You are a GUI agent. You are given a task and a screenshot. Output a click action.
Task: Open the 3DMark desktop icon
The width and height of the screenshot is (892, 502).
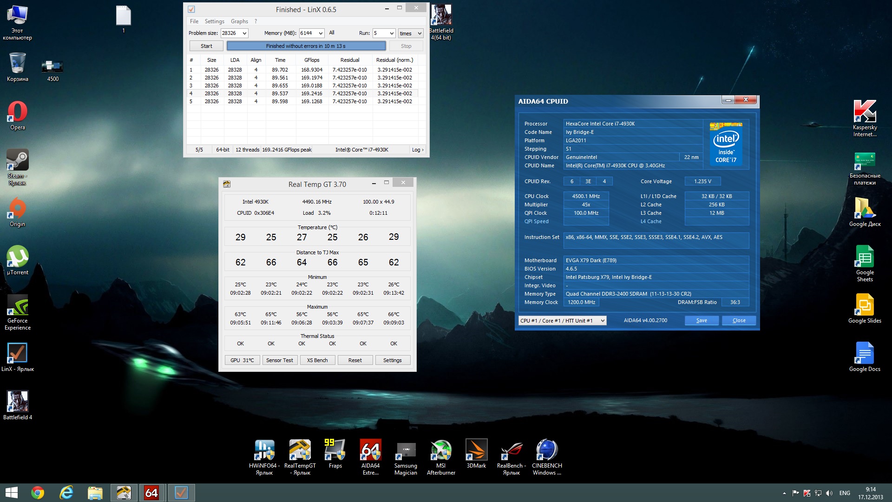click(476, 450)
